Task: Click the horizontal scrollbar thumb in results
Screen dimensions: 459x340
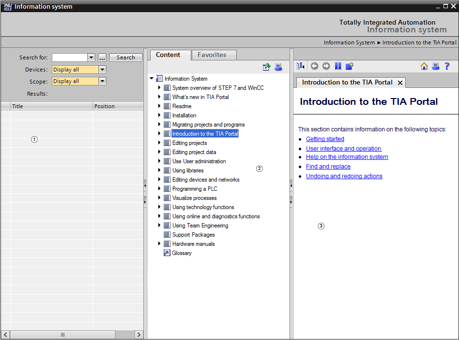Action: [x=62, y=335]
